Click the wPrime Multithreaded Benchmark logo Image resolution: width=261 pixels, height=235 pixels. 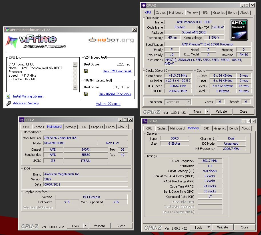click(x=36, y=41)
